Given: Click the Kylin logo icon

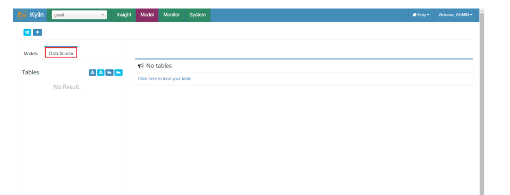Looking at the screenshot, I should [22, 15].
